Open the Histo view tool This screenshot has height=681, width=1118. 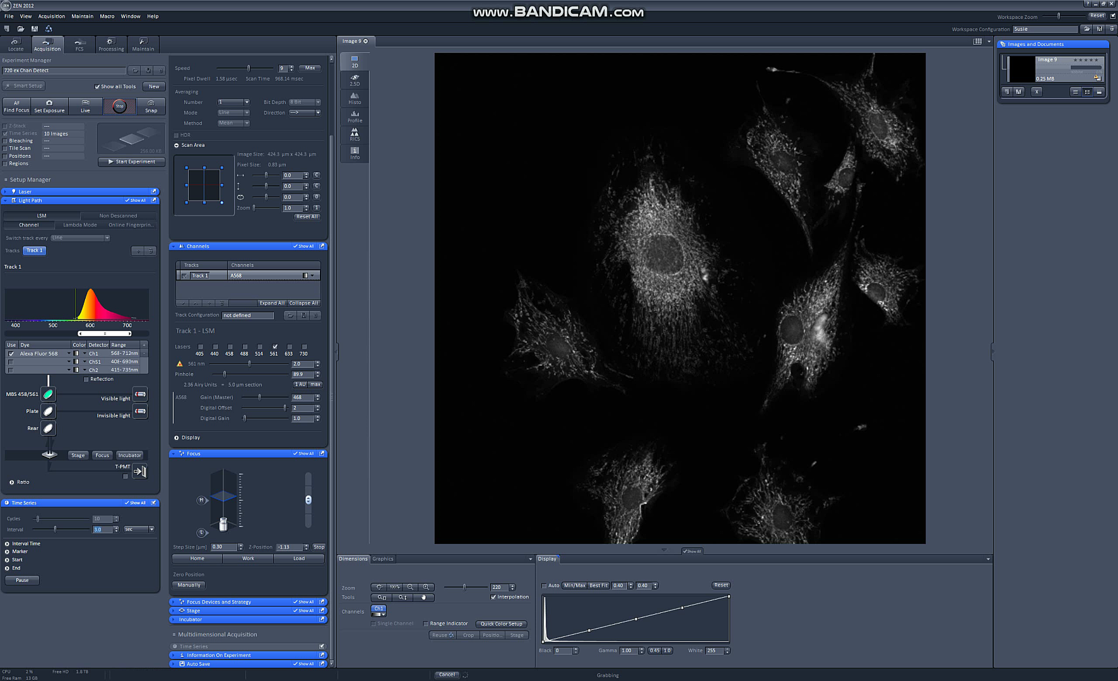click(x=355, y=98)
